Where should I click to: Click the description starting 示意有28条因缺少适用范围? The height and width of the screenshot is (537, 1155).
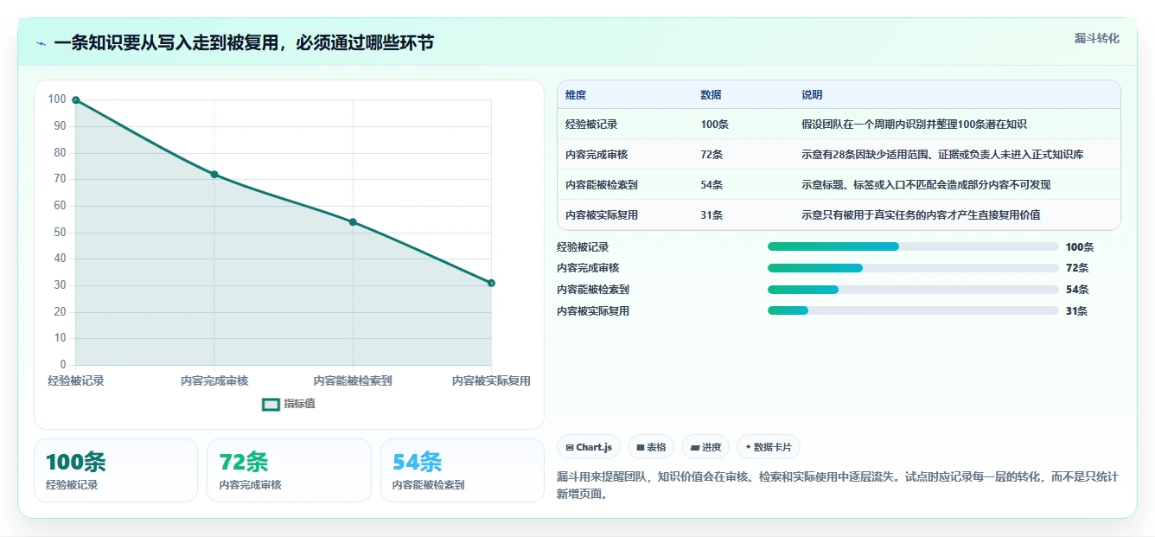(x=942, y=155)
